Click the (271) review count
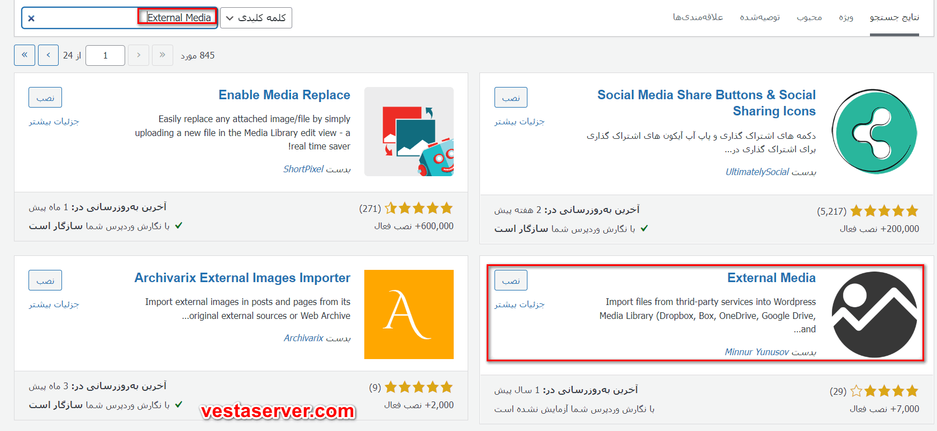 pos(370,209)
